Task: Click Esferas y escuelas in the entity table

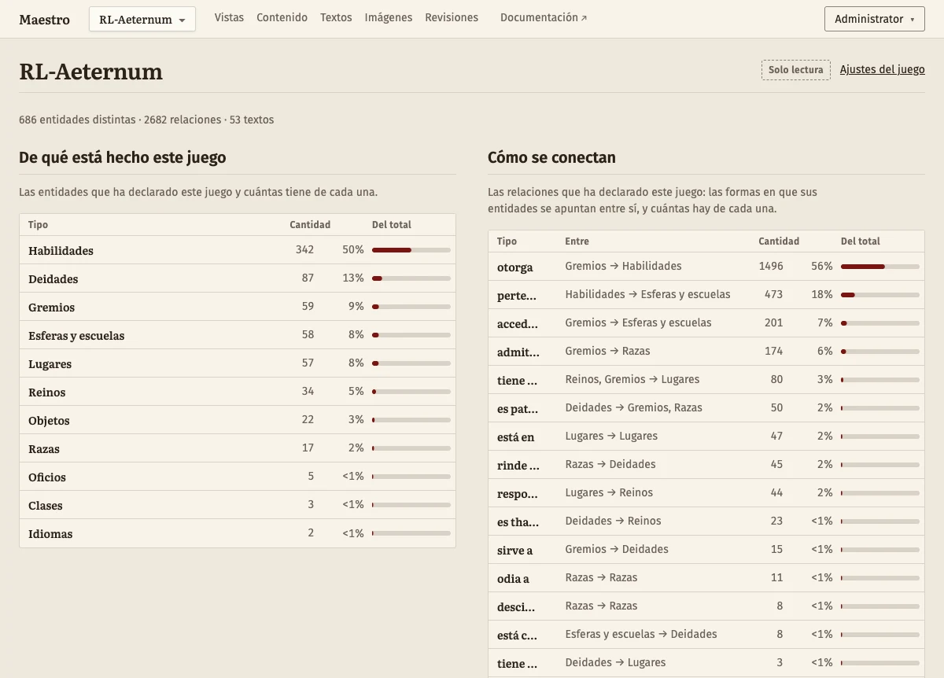Action: [76, 336]
